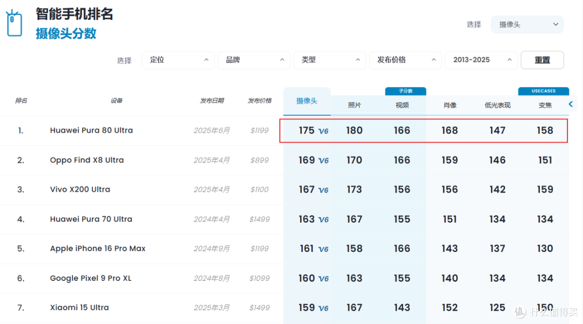This screenshot has height=324, width=583.
Task: Open Oppo Find X8 Ultra device link
Action: point(87,160)
